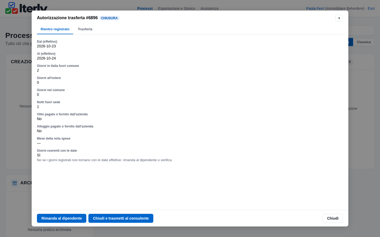Click the Paola Ferri user link
The height and width of the screenshot is (237, 380).
pos(315,8)
